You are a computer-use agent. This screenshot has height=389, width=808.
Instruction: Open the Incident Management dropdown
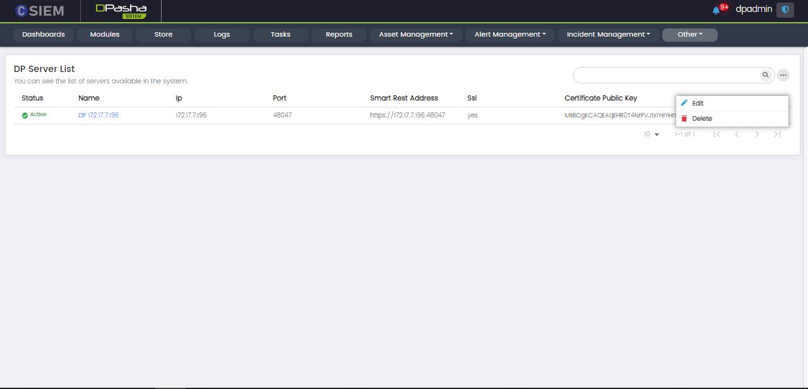click(608, 35)
